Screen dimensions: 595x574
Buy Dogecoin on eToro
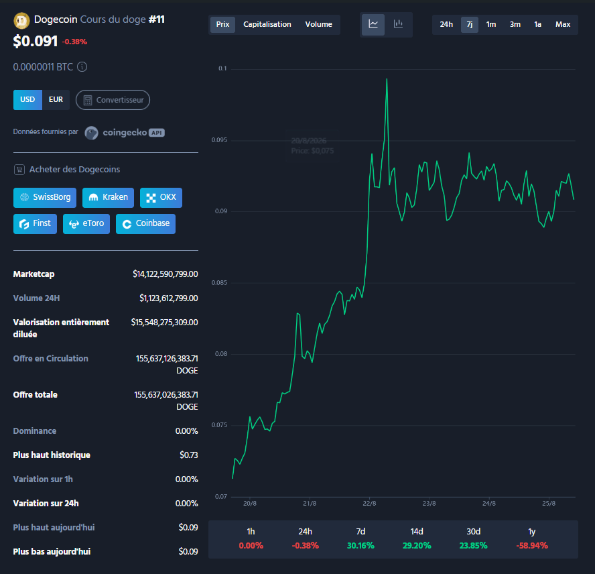coord(86,224)
